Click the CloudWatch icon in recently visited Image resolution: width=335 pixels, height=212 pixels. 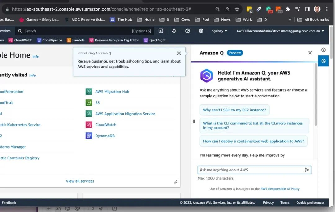89,125
